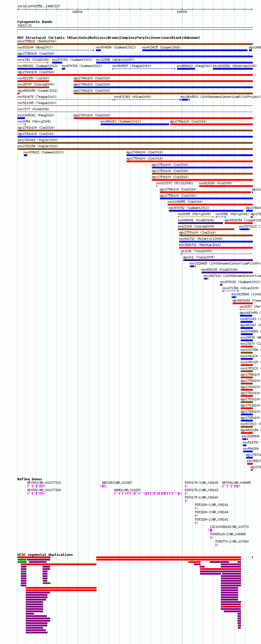
Task: Open the MIR3179-3|NR_036145 gene
Action: pos(202,483)
